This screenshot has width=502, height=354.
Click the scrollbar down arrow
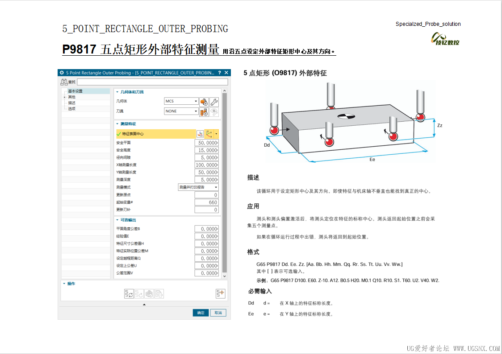[225, 276]
